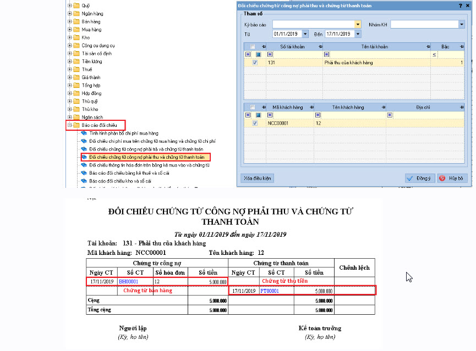
Task: Click the filter operator icon under Tên khách hàng
Action: tap(318, 115)
